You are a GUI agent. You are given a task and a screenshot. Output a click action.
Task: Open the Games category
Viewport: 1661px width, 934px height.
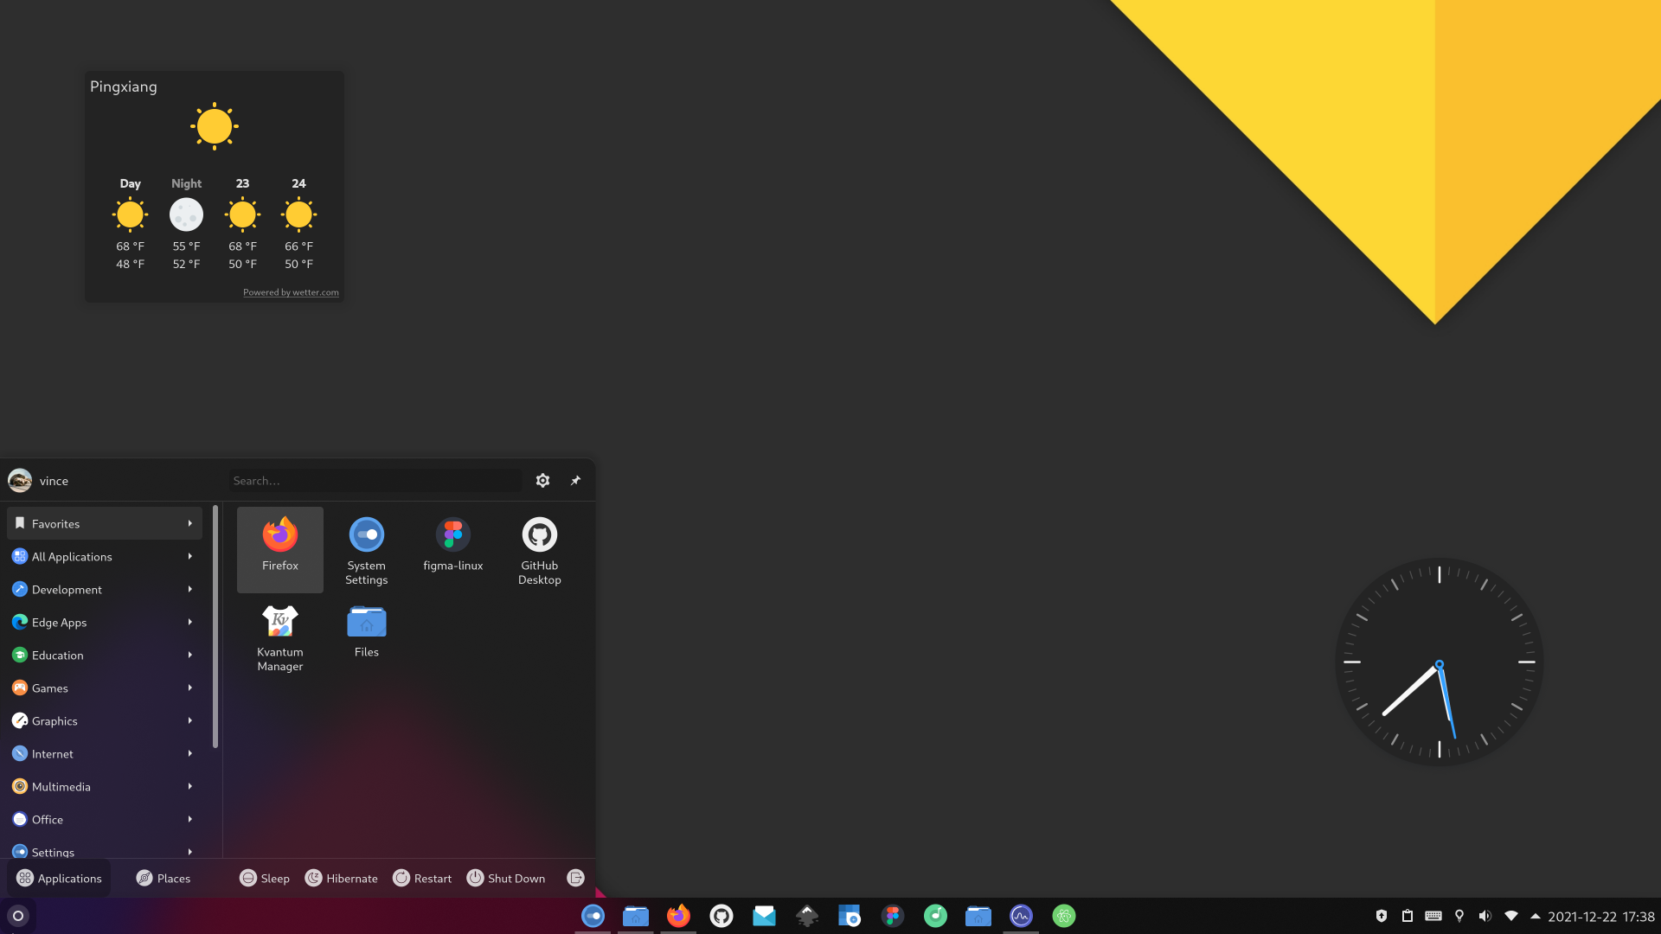pos(105,688)
